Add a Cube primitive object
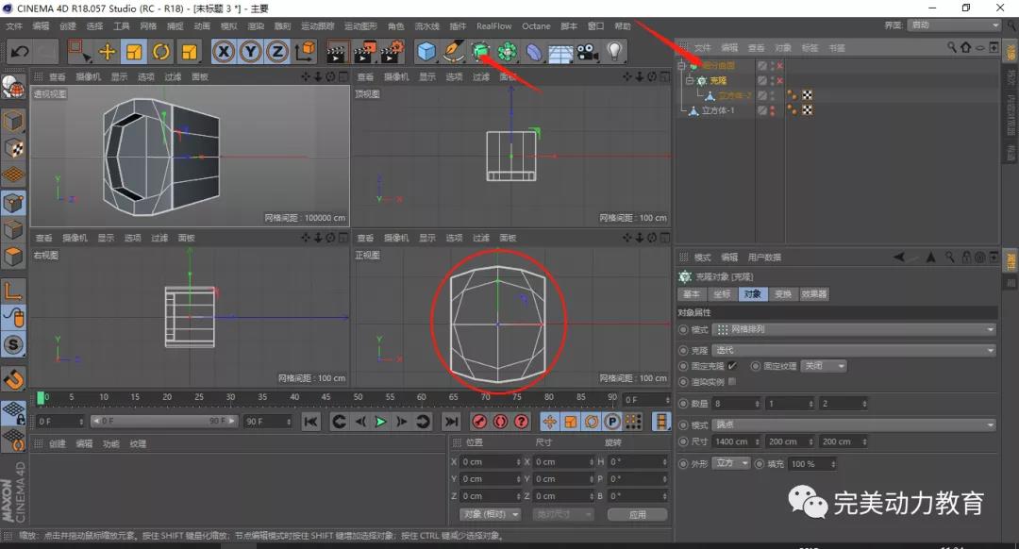Viewport: 1019px width, 549px height. point(426,51)
